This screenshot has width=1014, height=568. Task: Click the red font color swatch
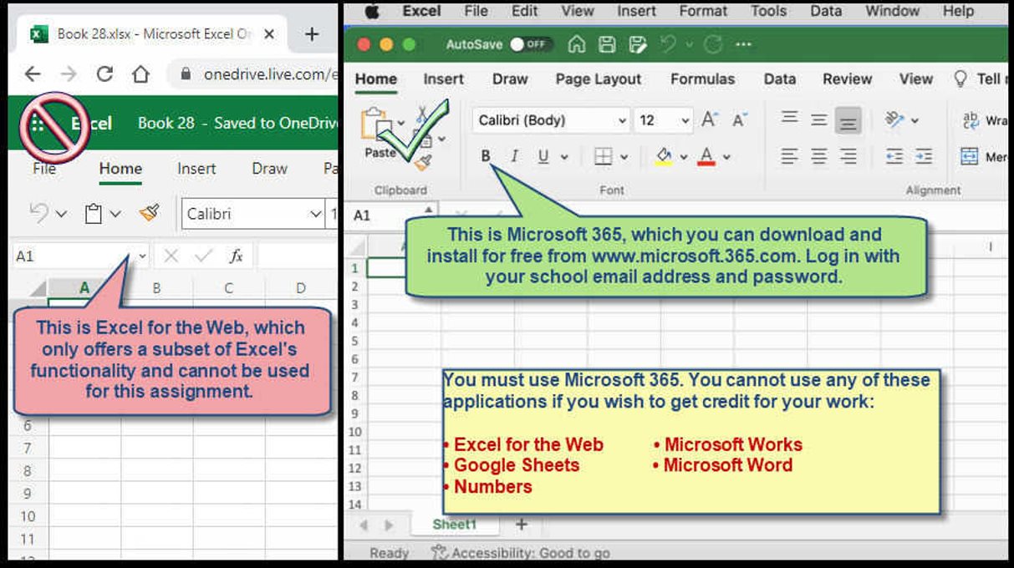[706, 156]
